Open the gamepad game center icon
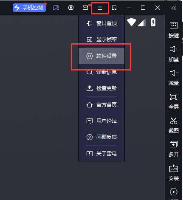This screenshot has height=200, width=183. (x=56, y=8)
